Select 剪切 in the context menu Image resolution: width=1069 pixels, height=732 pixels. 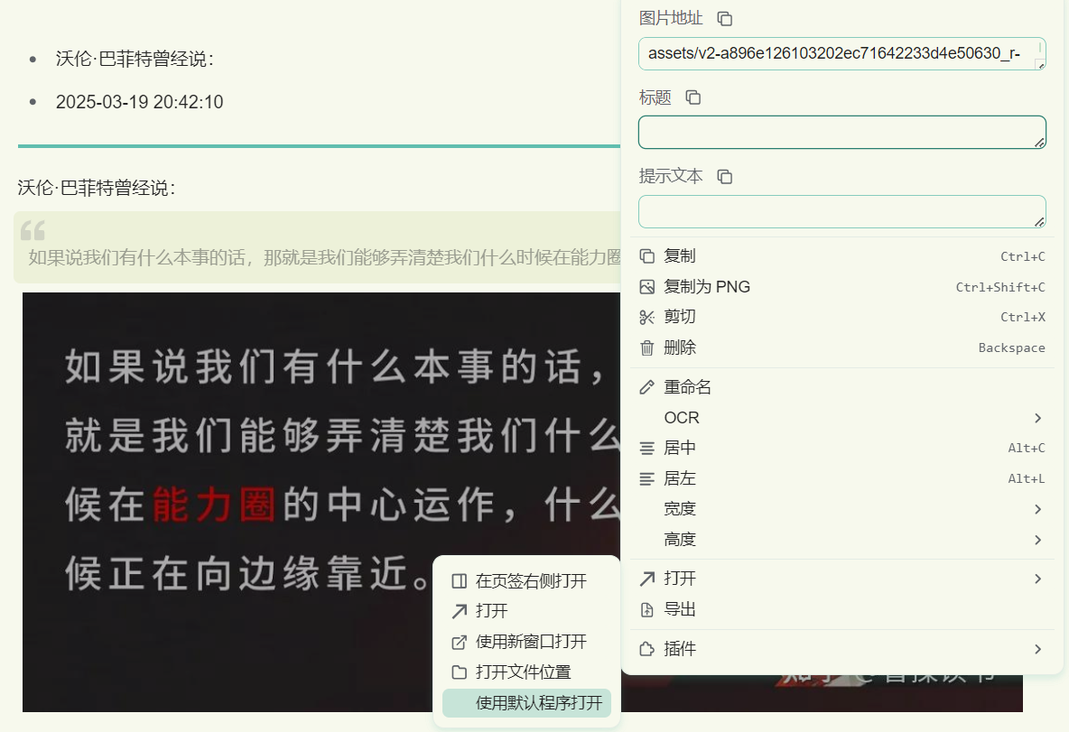842,317
